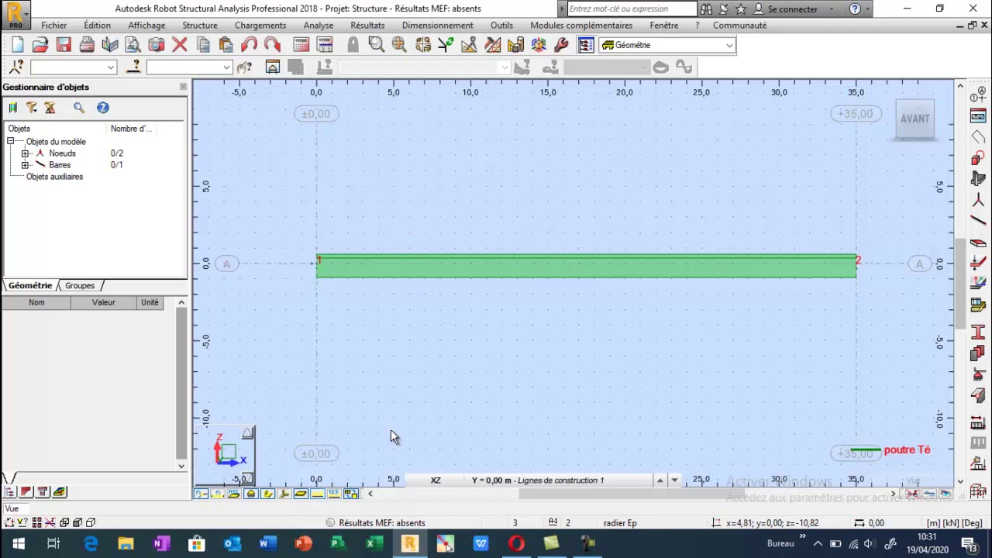This screenshot has width=992, height=558.
Task: Open the layout selection icon beside Géométrie
Action: coord(586,45)
